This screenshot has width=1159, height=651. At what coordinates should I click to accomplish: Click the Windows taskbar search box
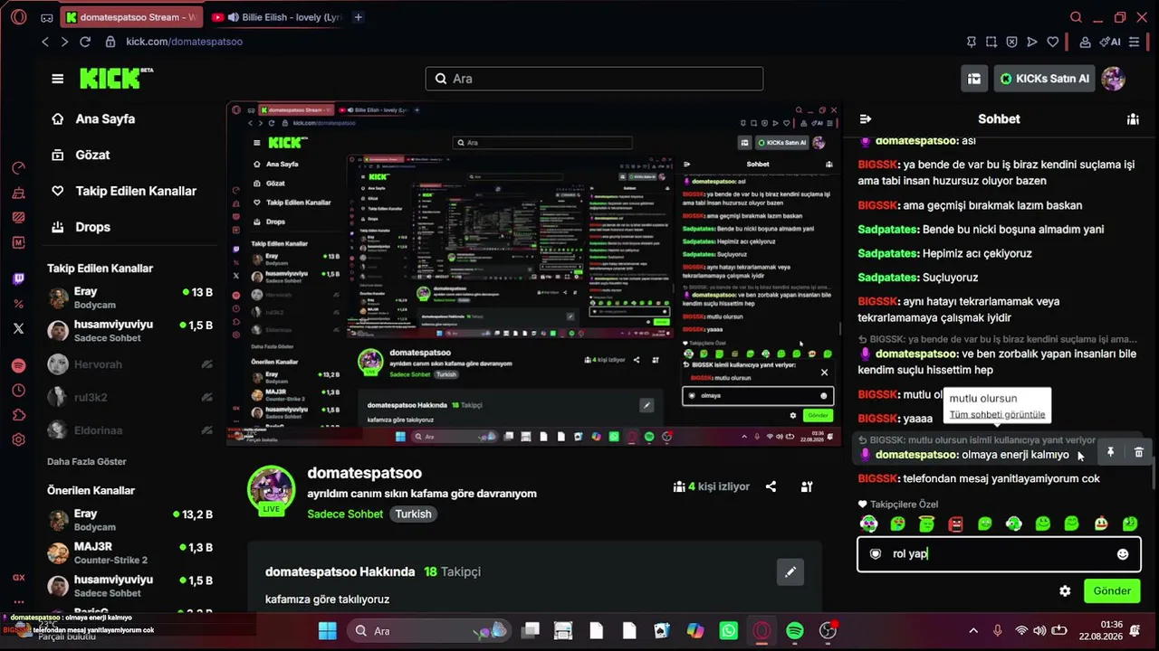point(430,631)
